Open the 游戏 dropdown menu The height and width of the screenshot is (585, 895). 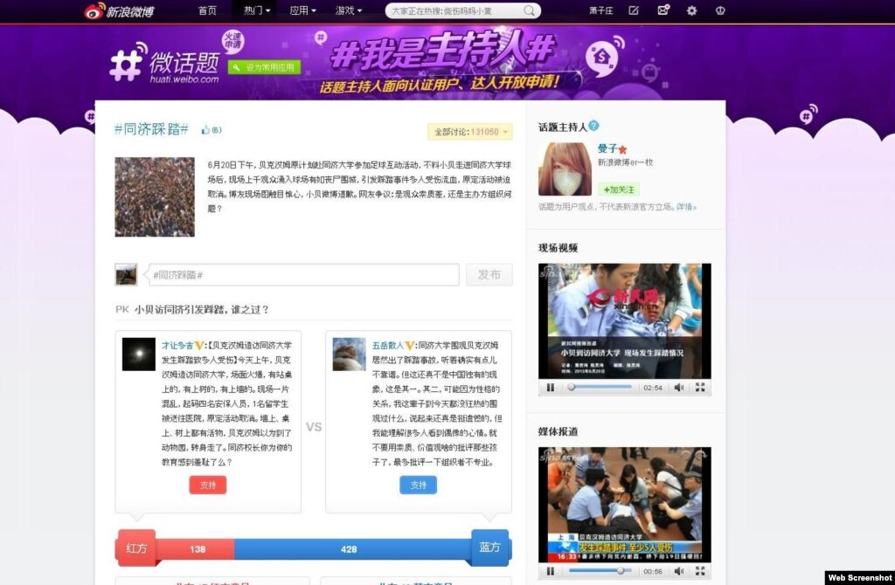pyautogui.click(x=348, y=10)
